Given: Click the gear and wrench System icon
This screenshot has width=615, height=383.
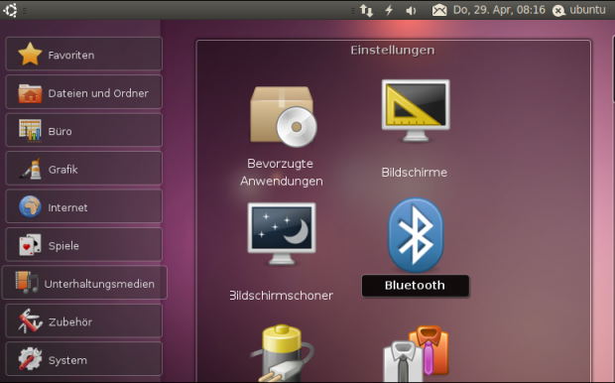Looking at the screenshot, I should click(30, 359).
